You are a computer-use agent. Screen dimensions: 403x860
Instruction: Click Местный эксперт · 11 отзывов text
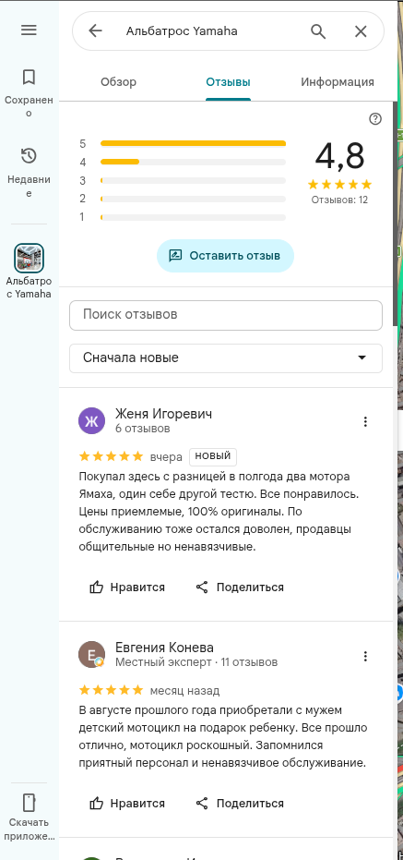(196, 662)
